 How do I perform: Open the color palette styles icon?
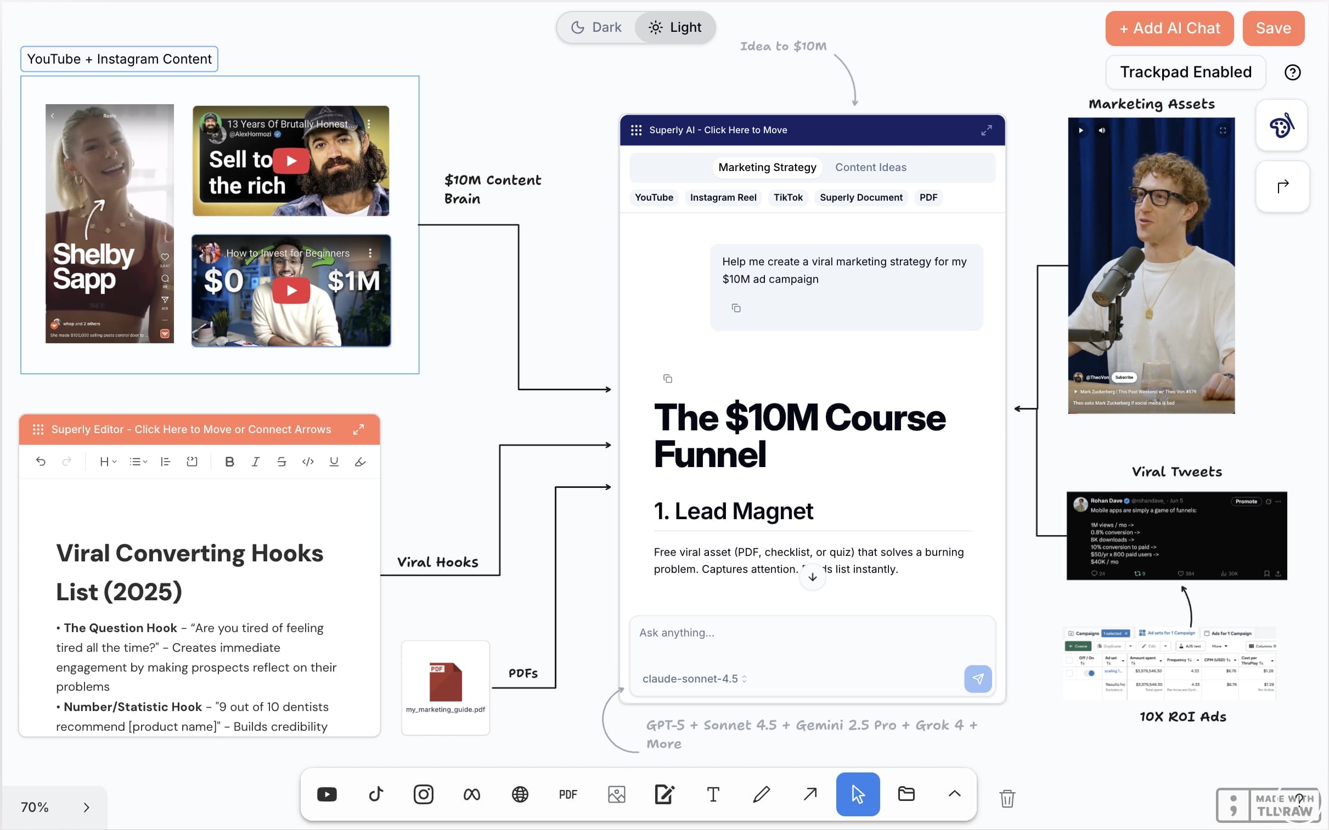(1281, 126)
